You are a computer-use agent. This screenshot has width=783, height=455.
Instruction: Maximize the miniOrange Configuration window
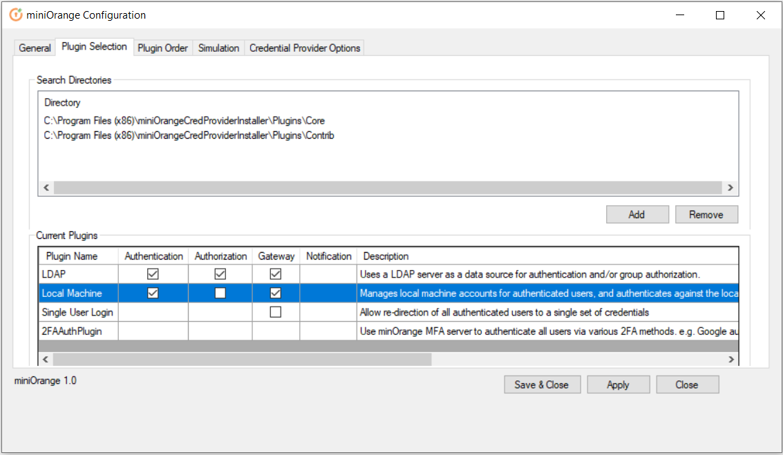pos(720,15)
